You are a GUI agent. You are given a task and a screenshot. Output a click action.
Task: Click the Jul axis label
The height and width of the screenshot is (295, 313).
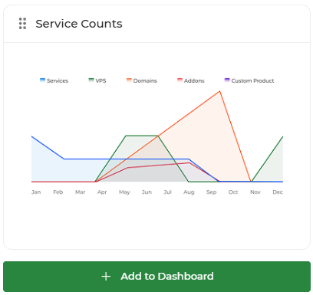tap(168, 192)
